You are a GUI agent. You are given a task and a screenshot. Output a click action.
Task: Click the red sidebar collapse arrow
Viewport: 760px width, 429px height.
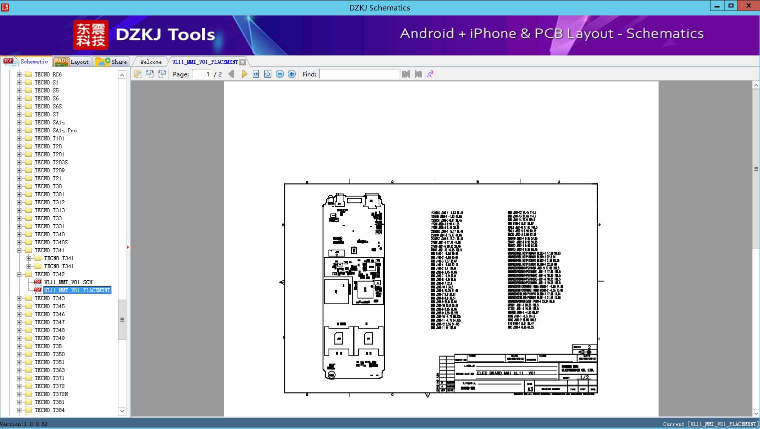pyautogui.click(x=128, y=247)
